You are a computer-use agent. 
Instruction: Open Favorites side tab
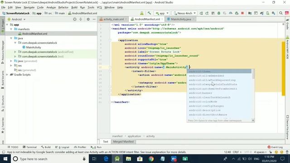click(3, 125)
